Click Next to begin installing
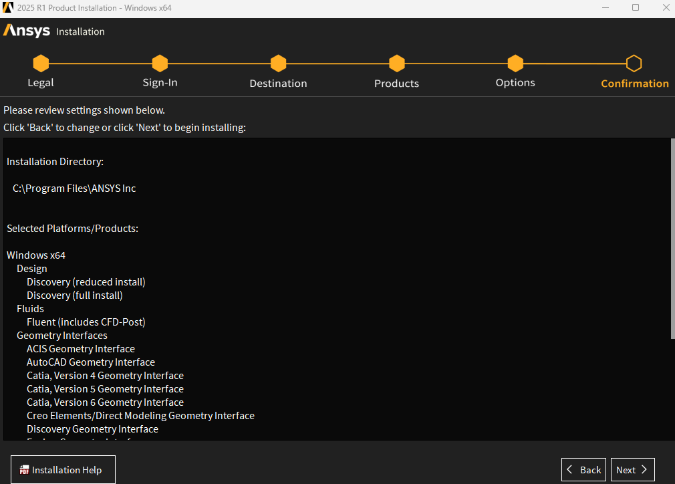 coord(633,470)
